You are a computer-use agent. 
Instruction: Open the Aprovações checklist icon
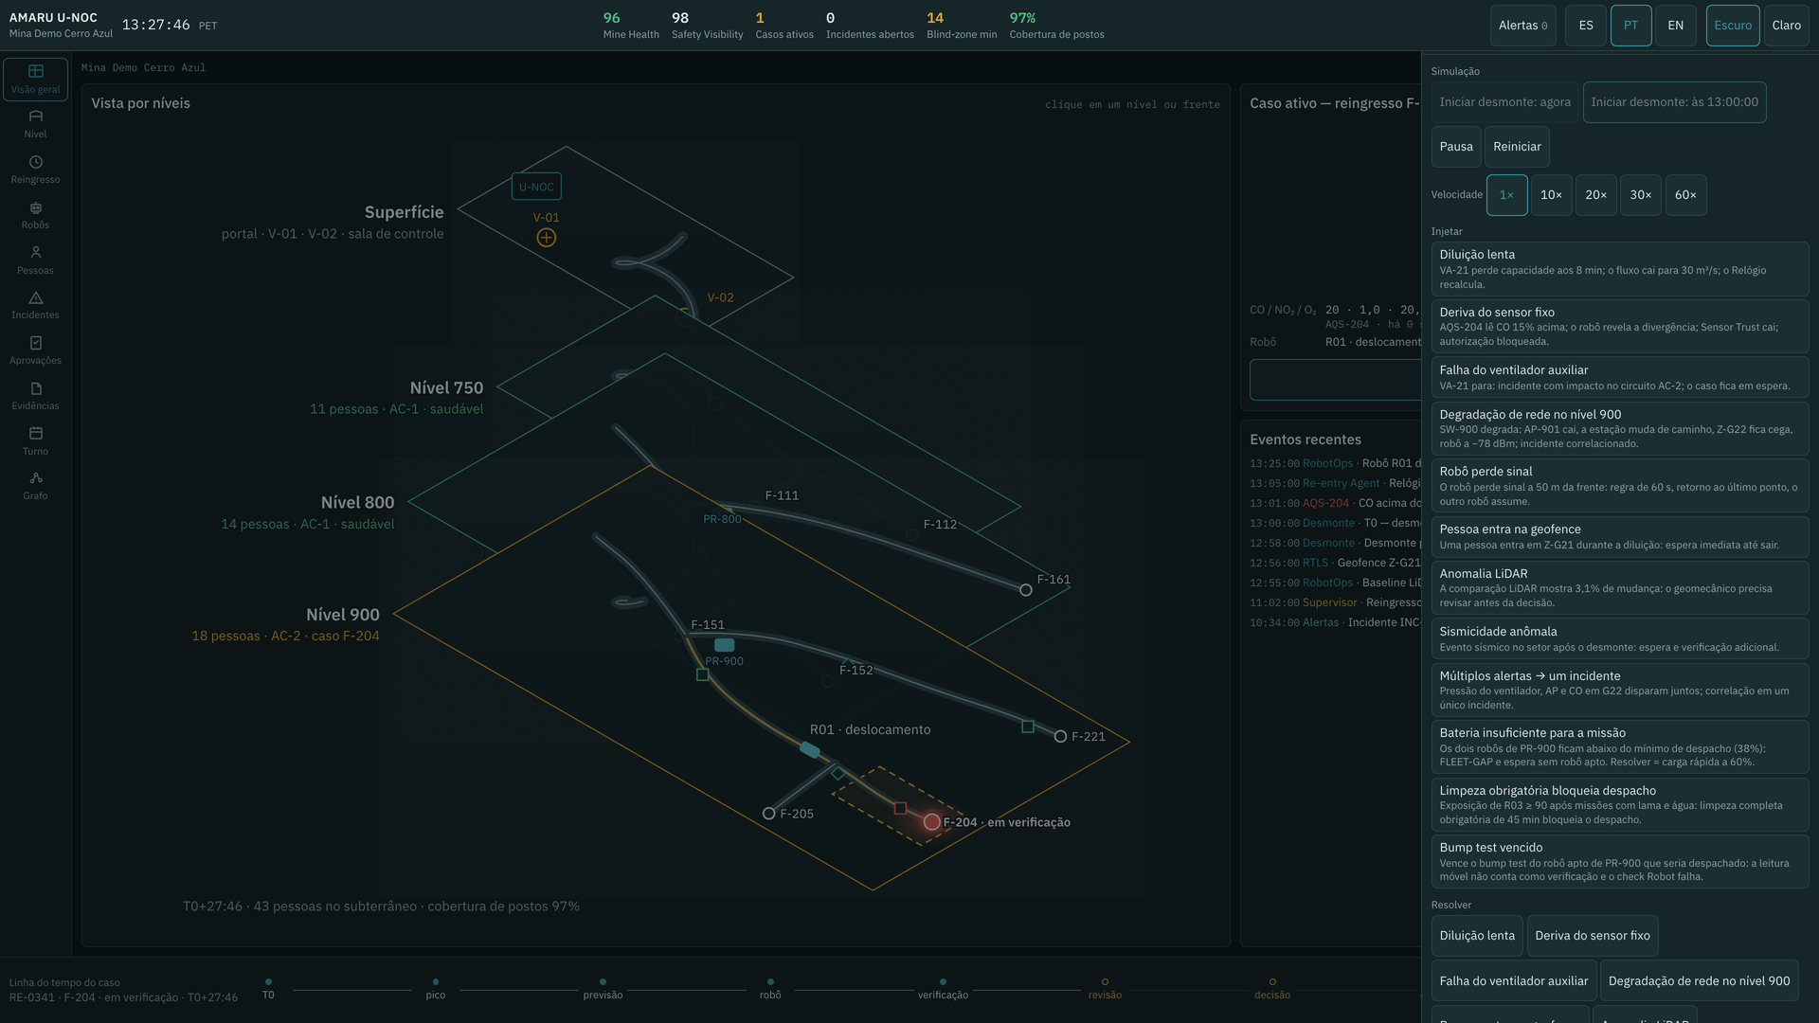point(35,350)
